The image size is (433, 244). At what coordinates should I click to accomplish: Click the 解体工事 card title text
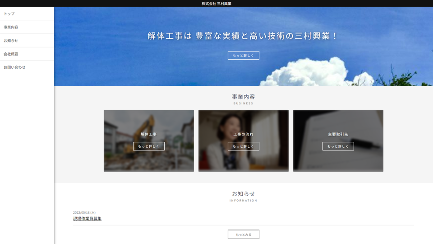click(149, 134)
